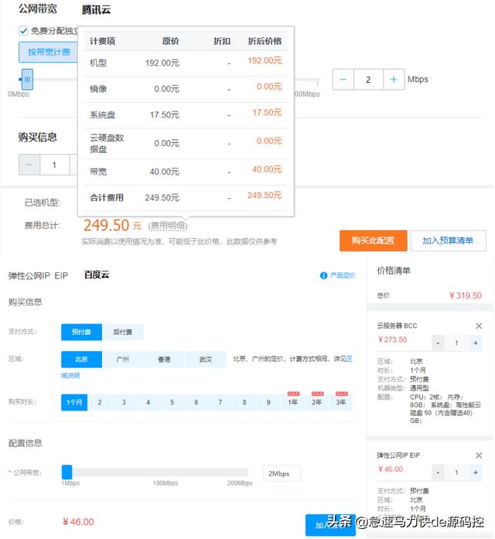
Task: Choose 香港 region
Action: pos(164,360)
